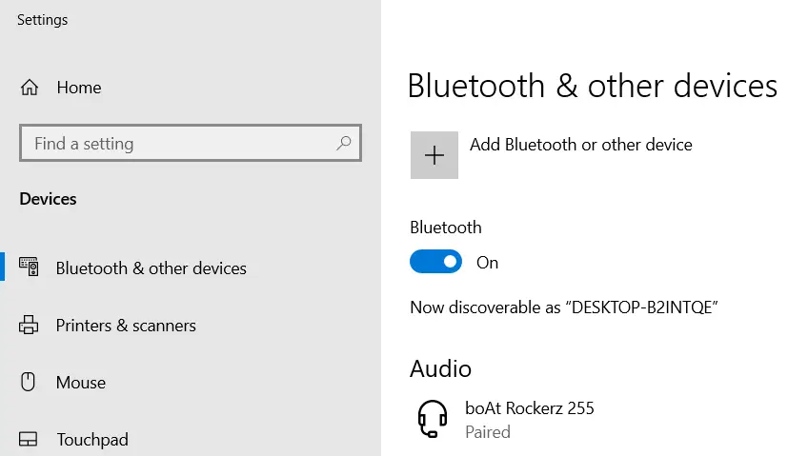Turn off the Bluetooth toggle switch
Screen dimensions: 788x456
435,262
